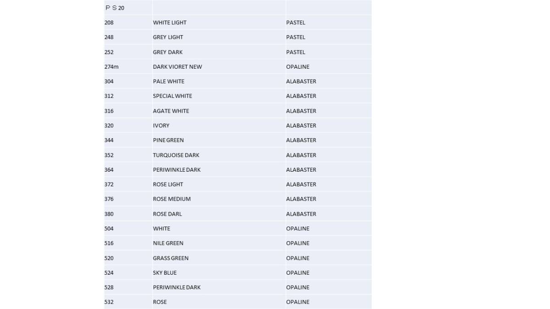Select the "SKY BLUE" cell
The height and width of the screenshot is (309, 550).
(x=165, y=273)
